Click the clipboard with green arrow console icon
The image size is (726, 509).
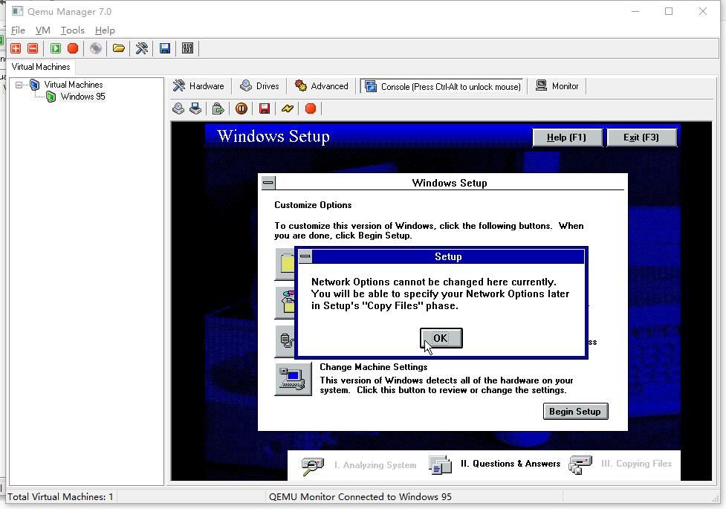[218, 108]
